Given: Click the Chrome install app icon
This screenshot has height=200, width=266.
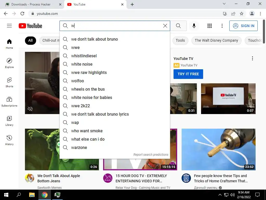Looking at the screenshot, I should pos(225,14).
